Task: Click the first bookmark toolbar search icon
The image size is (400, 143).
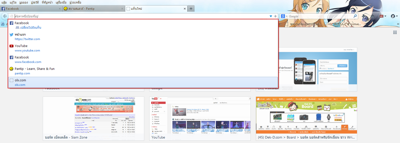Action: pos(3,24)
